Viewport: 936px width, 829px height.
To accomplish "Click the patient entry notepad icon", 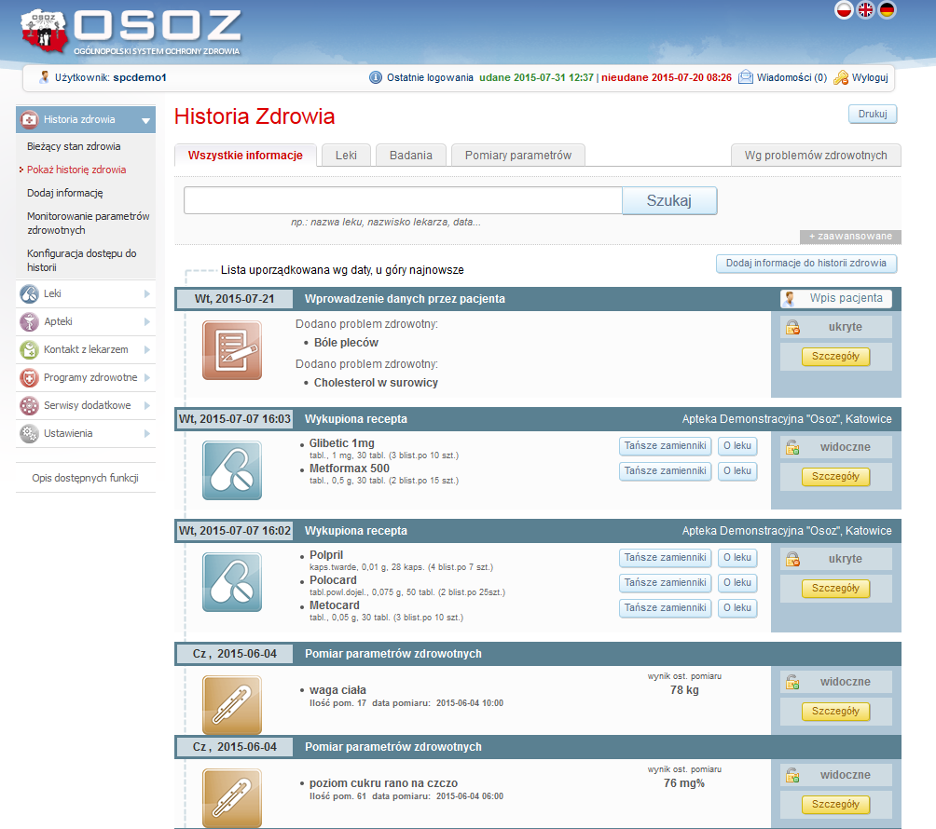I will [x=232, y=349].
